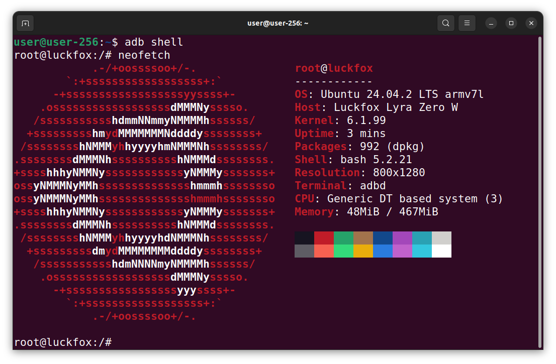
Task: Click the bright red-orange color swatch
Action: [x=324, y=251]
